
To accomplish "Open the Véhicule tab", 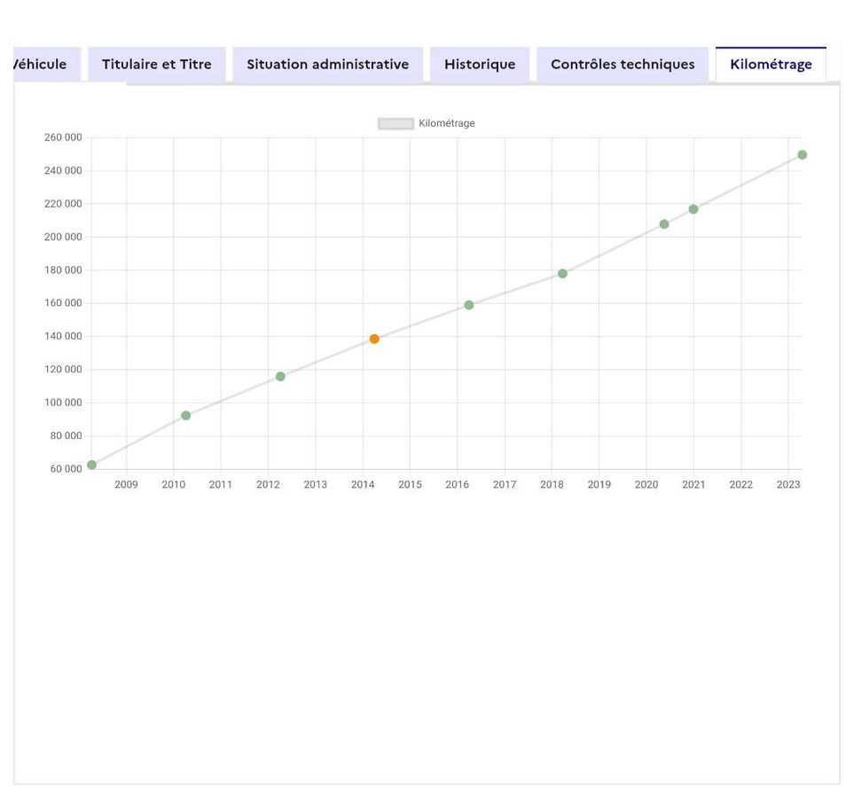I will (x=44, y=64).
